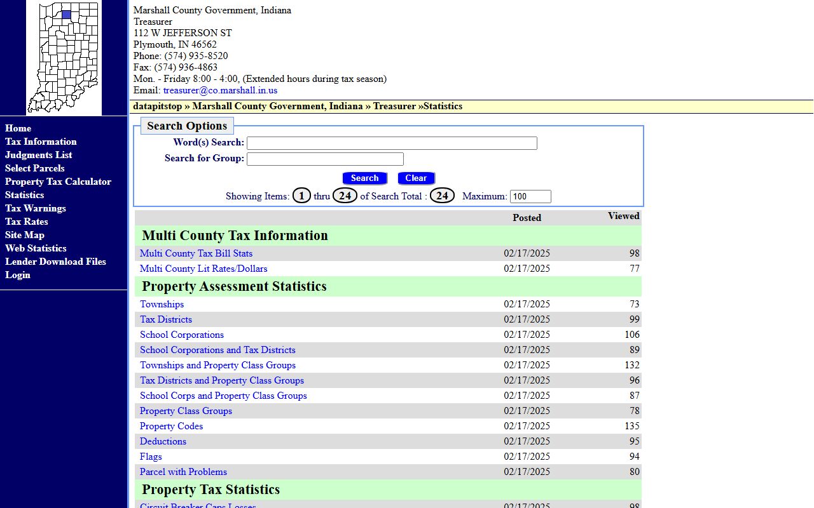Click the Property Assessment Statistics heading
Image resolution: width=814 pixels, height=508 pixels.
[234, 286]
